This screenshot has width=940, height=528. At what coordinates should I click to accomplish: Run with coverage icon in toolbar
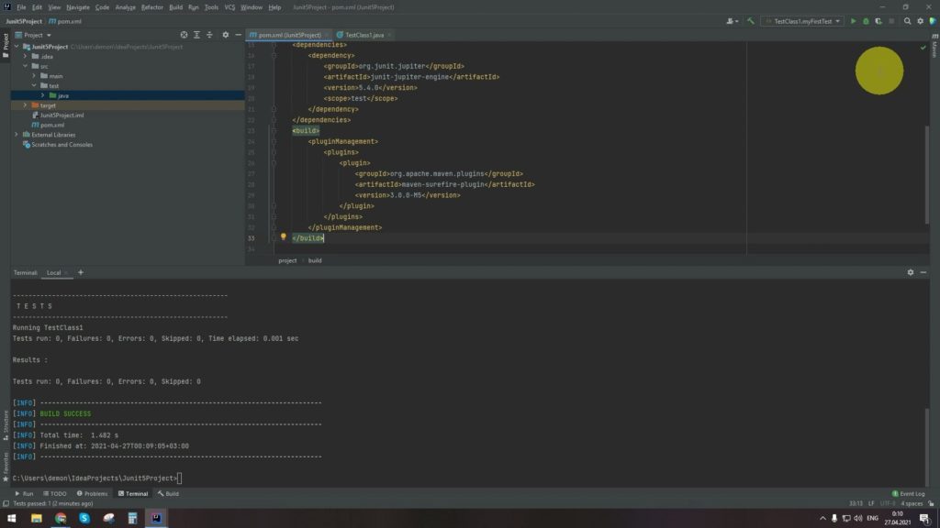(x=878, y=21)
